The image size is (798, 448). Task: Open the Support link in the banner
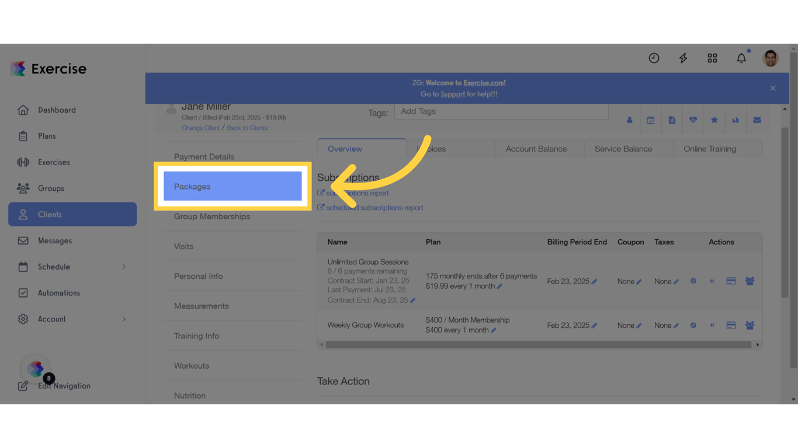(x=453, y=94)
